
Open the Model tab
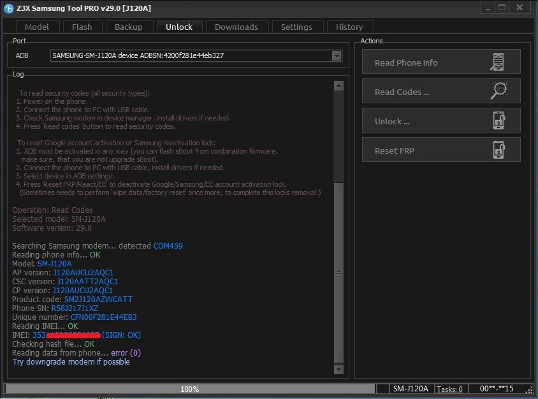(37, 27)
